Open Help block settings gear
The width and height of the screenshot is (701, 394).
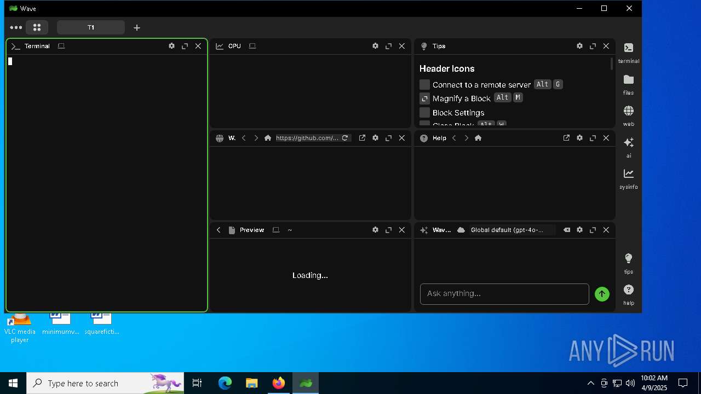coord(579,138)
